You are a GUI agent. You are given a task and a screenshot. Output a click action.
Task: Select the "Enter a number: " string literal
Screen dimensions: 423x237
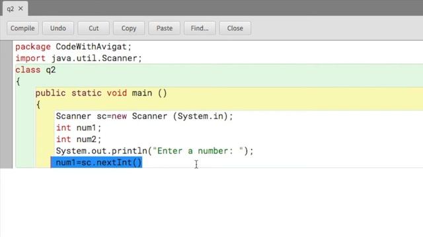pyautogui.click(x=198, y=151)
